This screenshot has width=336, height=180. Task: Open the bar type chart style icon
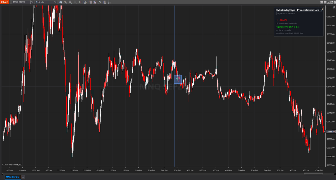click(61, 2)
